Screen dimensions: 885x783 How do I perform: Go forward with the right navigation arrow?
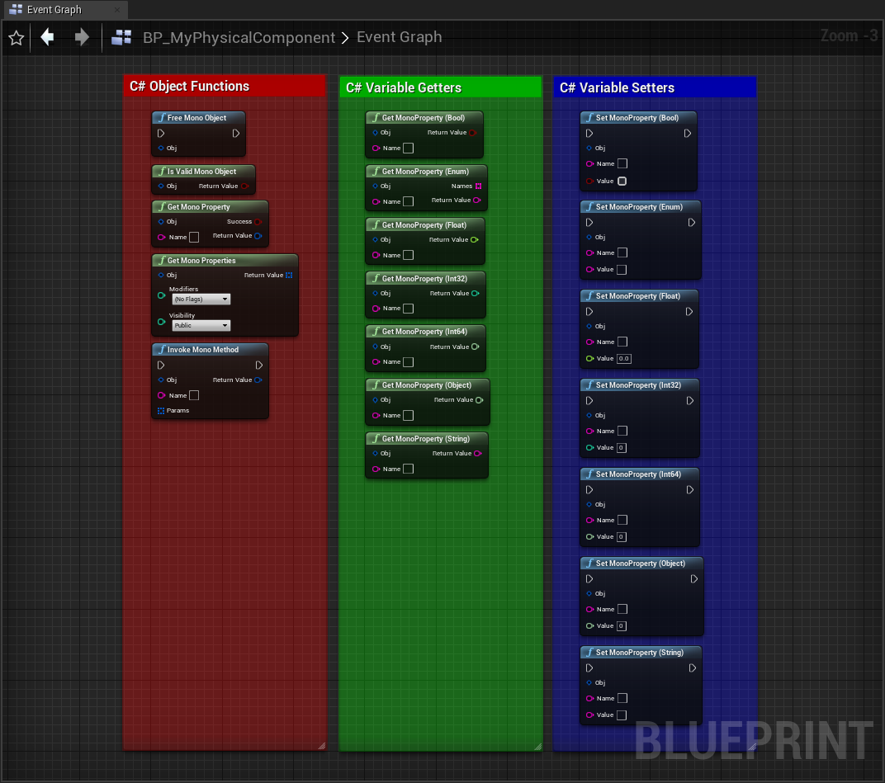82,37
